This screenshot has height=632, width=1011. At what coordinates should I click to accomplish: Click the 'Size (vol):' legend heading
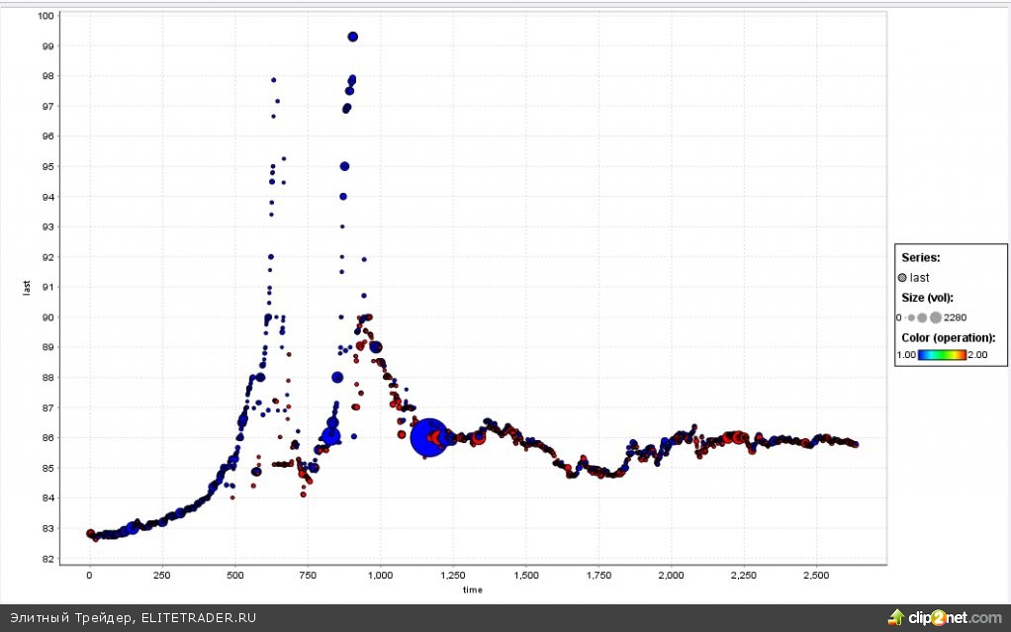coord(927,298)
